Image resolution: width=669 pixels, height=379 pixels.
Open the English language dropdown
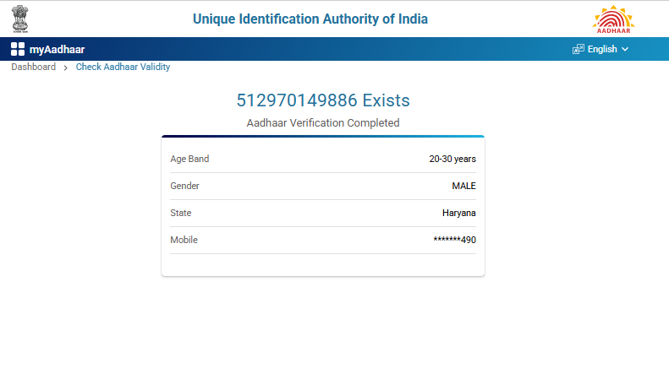point(602,49)
